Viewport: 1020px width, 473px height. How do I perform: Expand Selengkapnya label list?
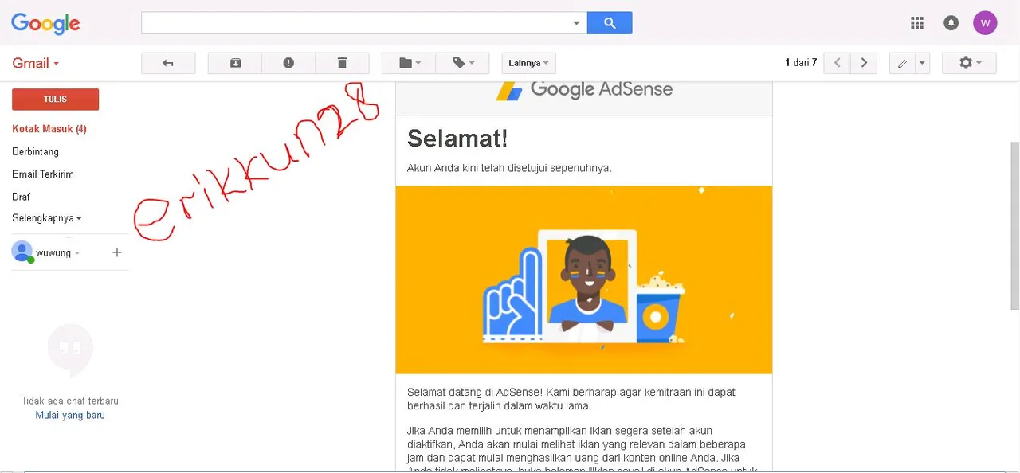(x=47, y=218)
